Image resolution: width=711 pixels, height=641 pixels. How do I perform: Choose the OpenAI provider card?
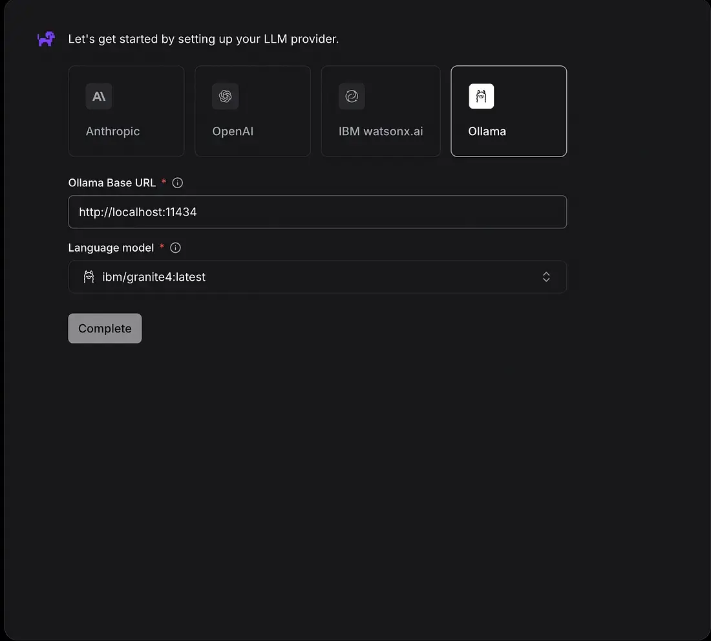point(253,111)
